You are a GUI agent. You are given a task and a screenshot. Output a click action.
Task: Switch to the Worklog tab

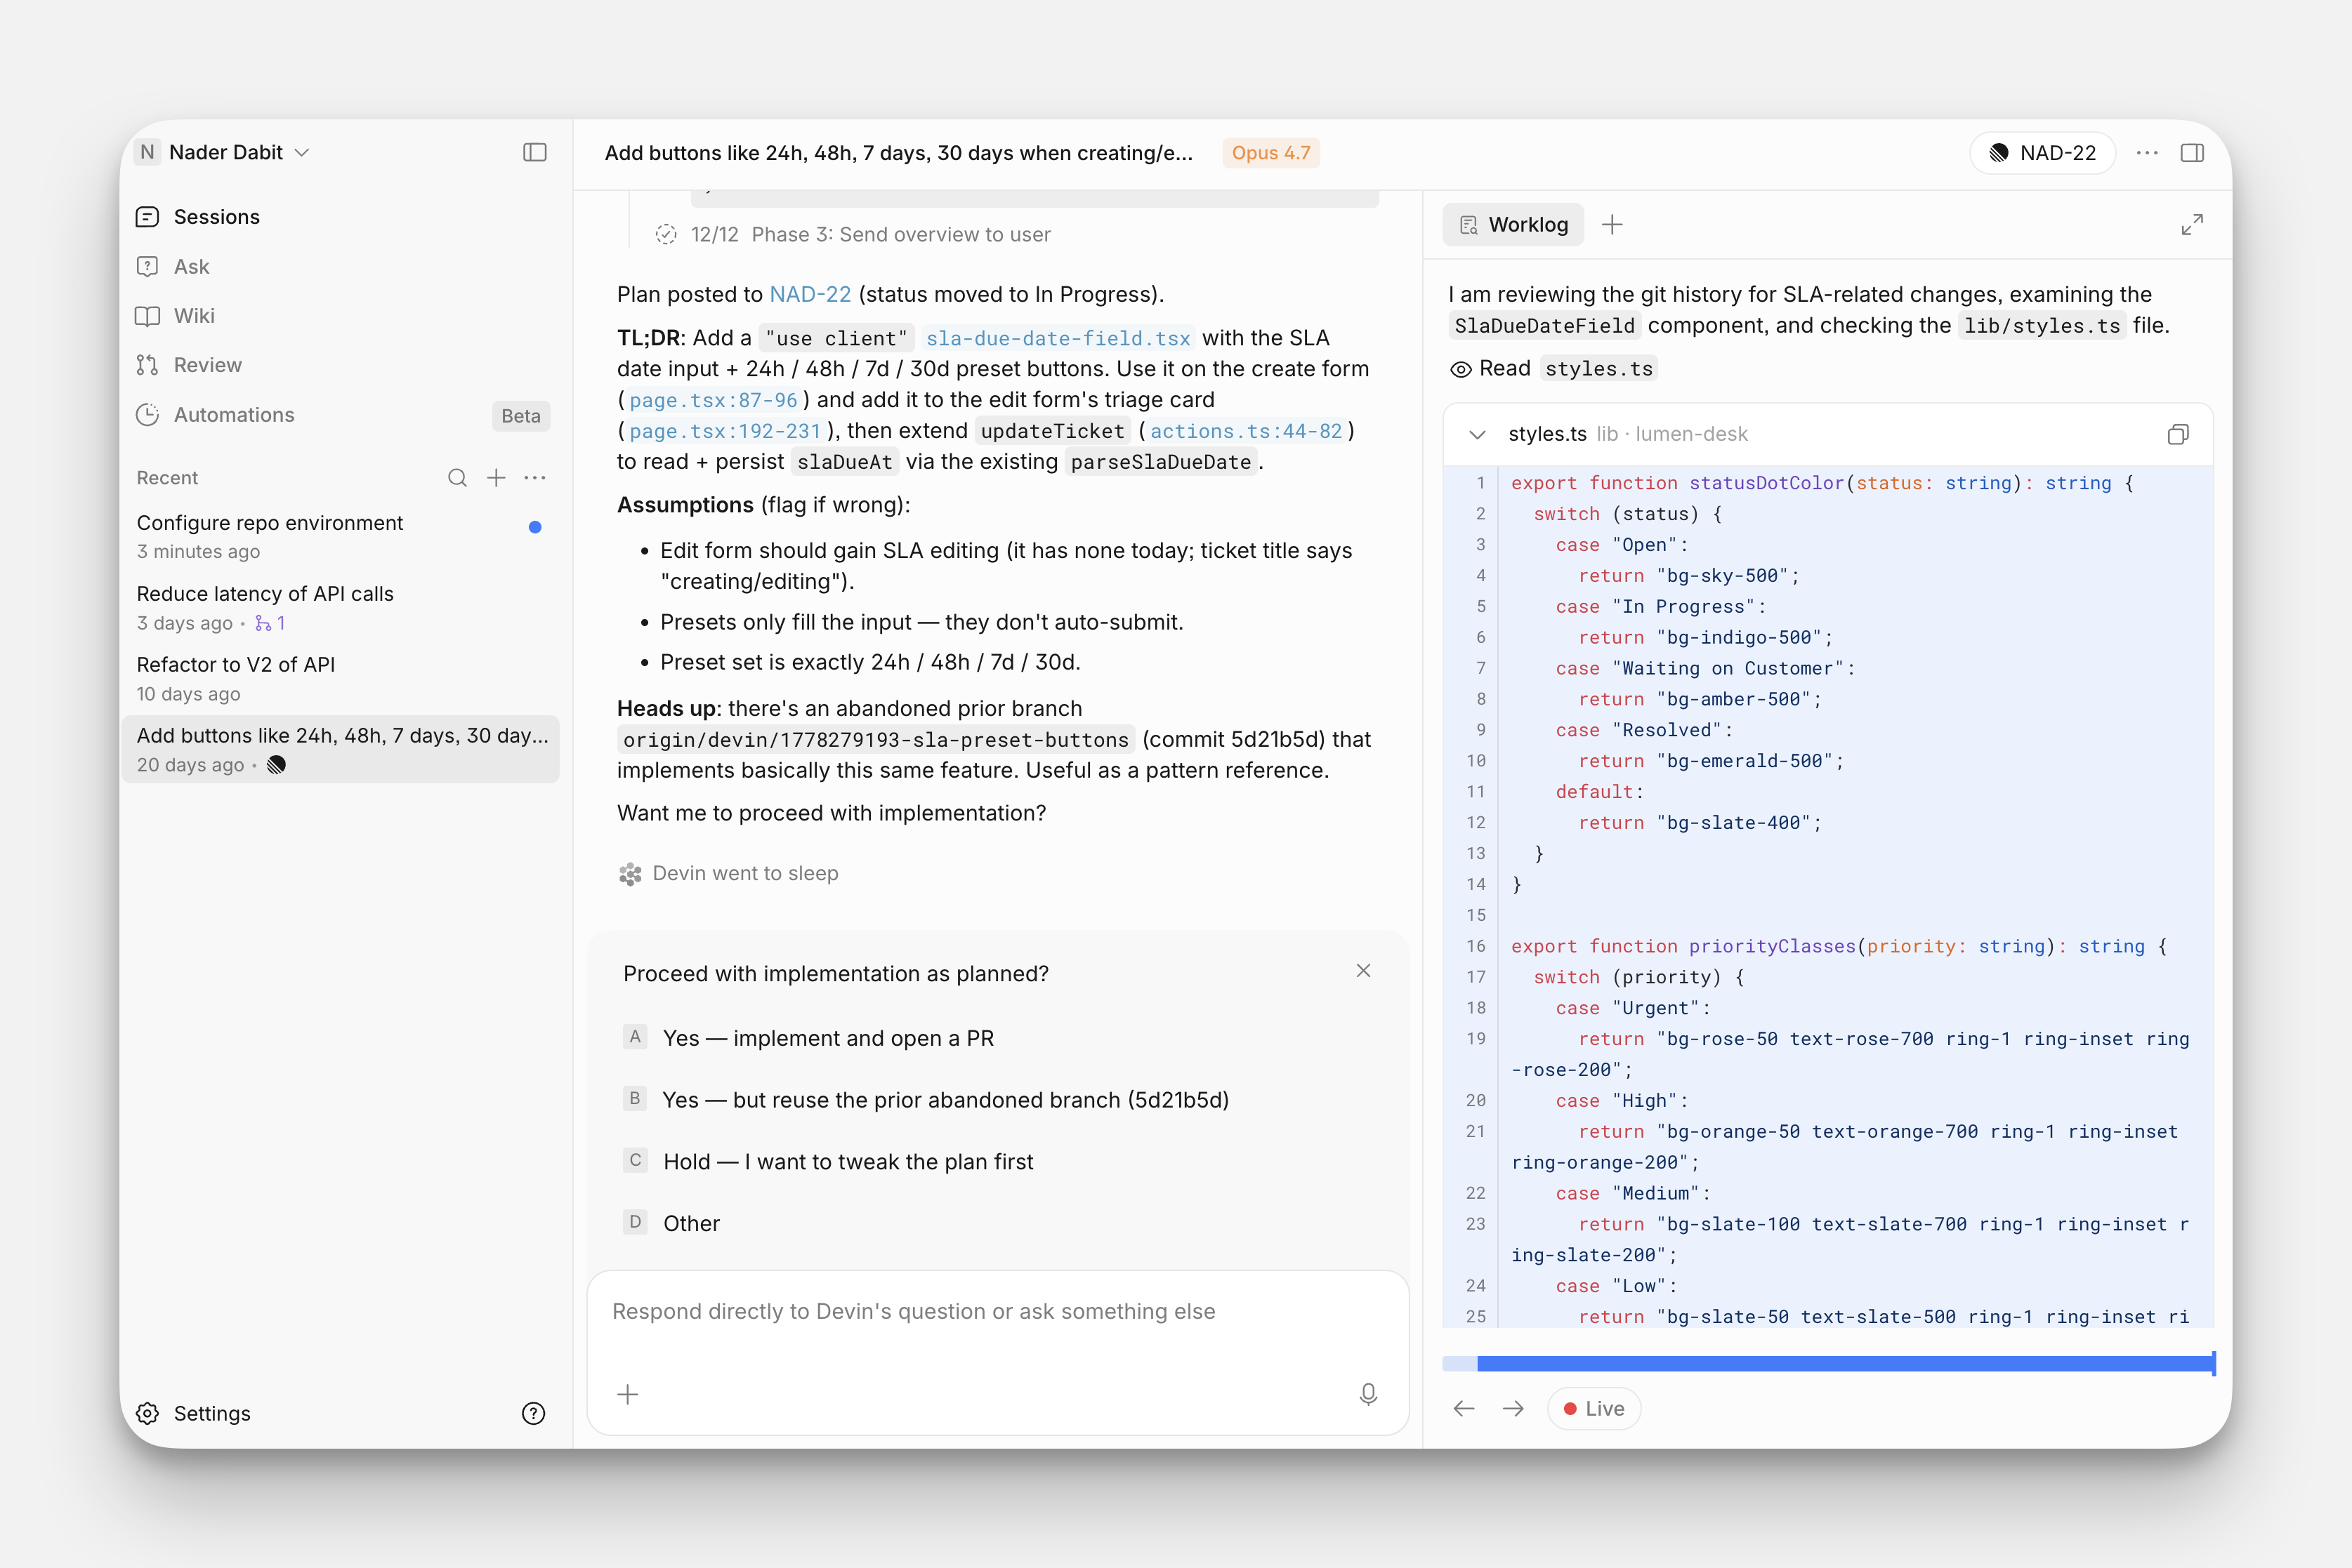click(x=1513, y=225)
